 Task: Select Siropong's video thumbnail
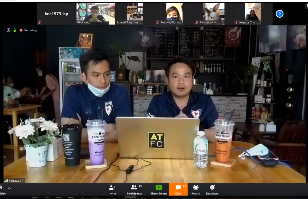click(96, 13)
